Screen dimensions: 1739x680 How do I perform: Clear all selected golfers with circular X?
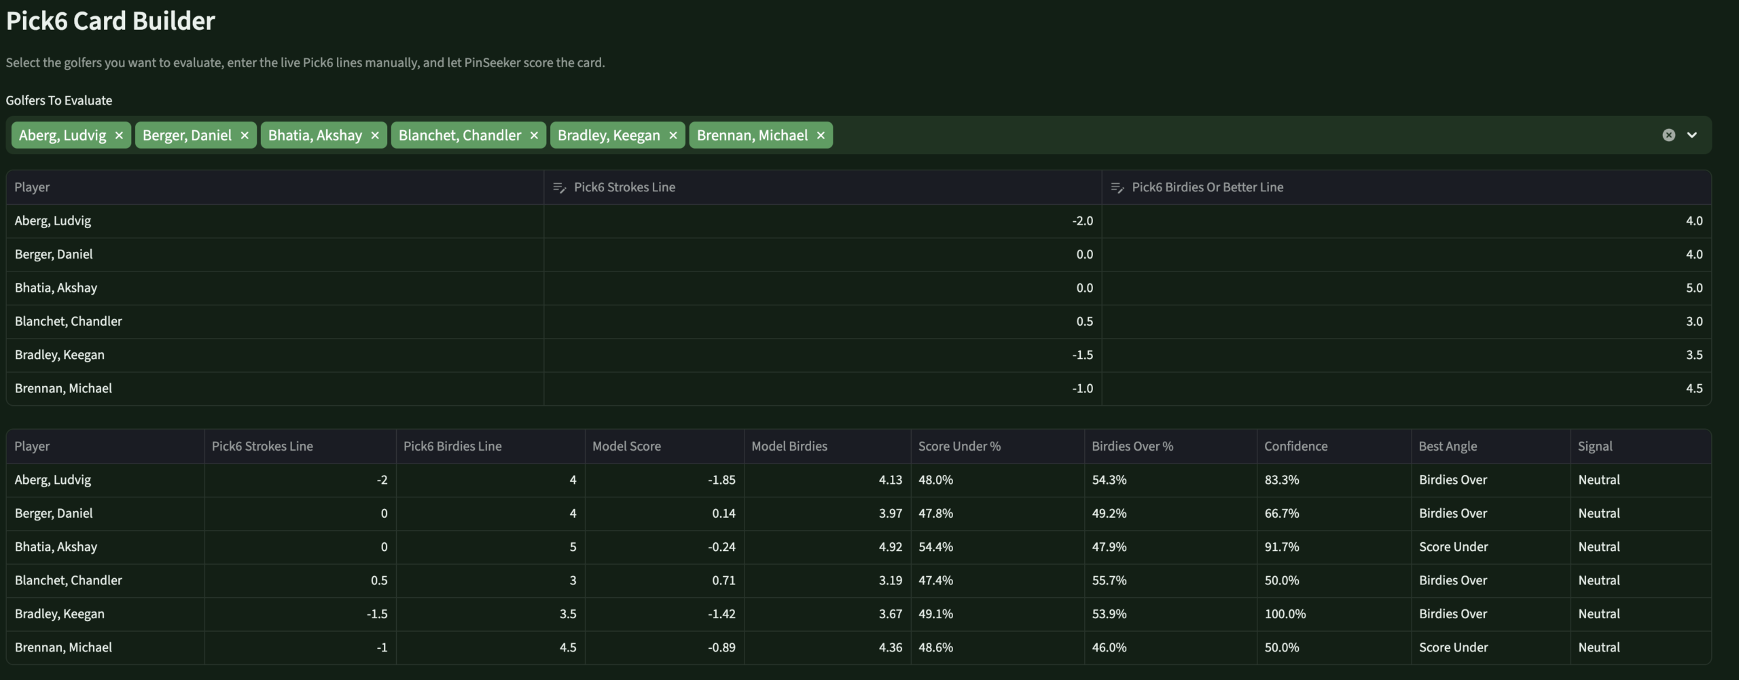1668,135
